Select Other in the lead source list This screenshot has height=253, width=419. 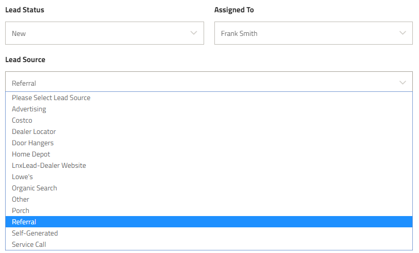point(209,199)
